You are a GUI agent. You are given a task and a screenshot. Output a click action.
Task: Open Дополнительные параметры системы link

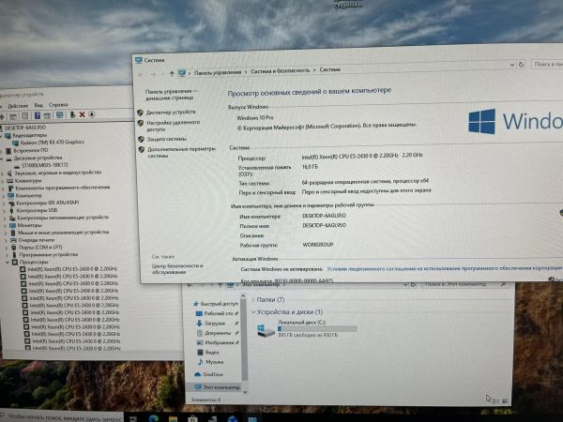181,152
